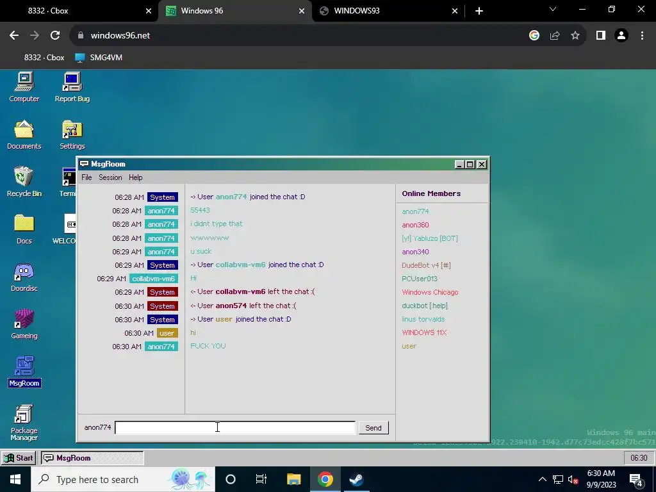Screen dimensions: 656x492
Task: Open the Windows Start menu
Action: pos(15,479)
